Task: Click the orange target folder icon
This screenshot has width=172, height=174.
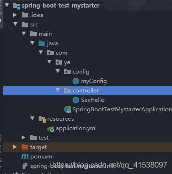Action: (x=25, y=147)
